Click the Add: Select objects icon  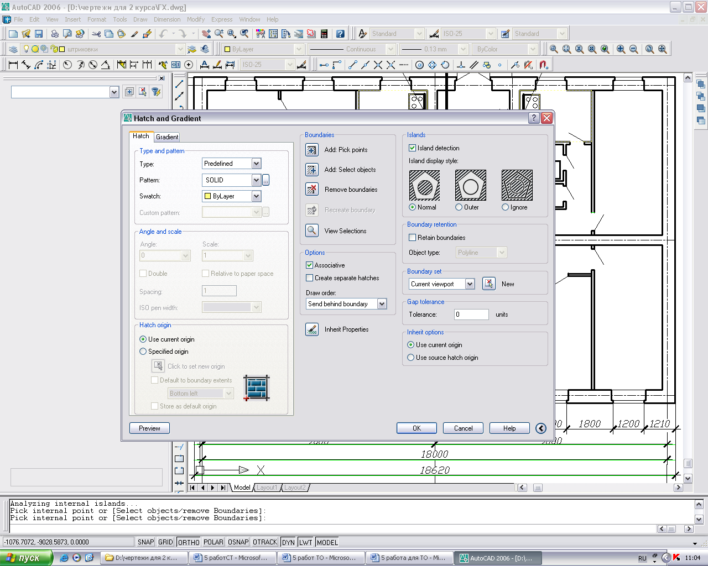click(x=312, y=170)
